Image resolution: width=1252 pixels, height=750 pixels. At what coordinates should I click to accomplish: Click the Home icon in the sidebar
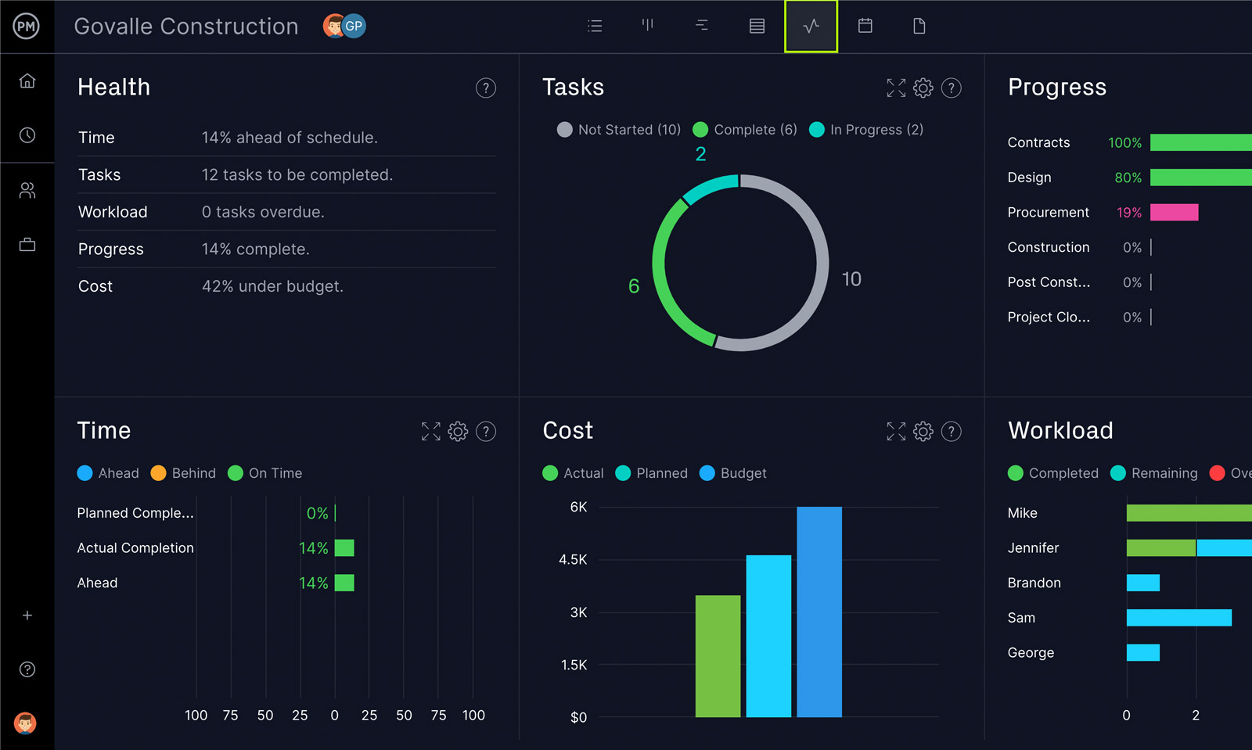27,81
